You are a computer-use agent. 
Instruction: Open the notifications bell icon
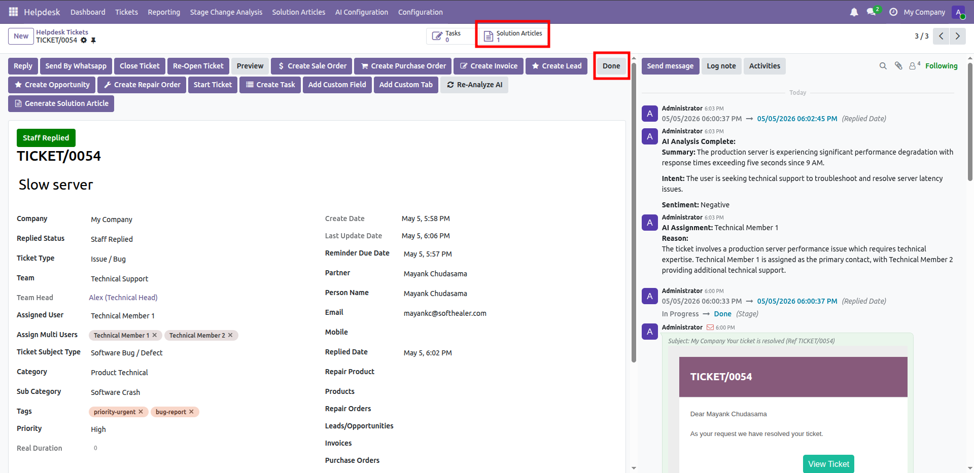[854, 12]
